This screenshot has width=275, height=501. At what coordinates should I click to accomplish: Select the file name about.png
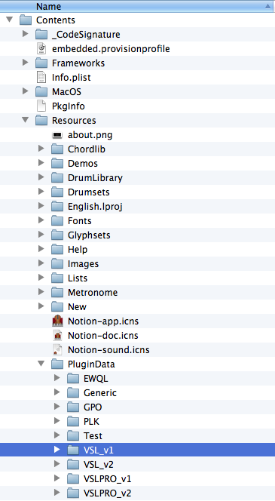point(90,135)
